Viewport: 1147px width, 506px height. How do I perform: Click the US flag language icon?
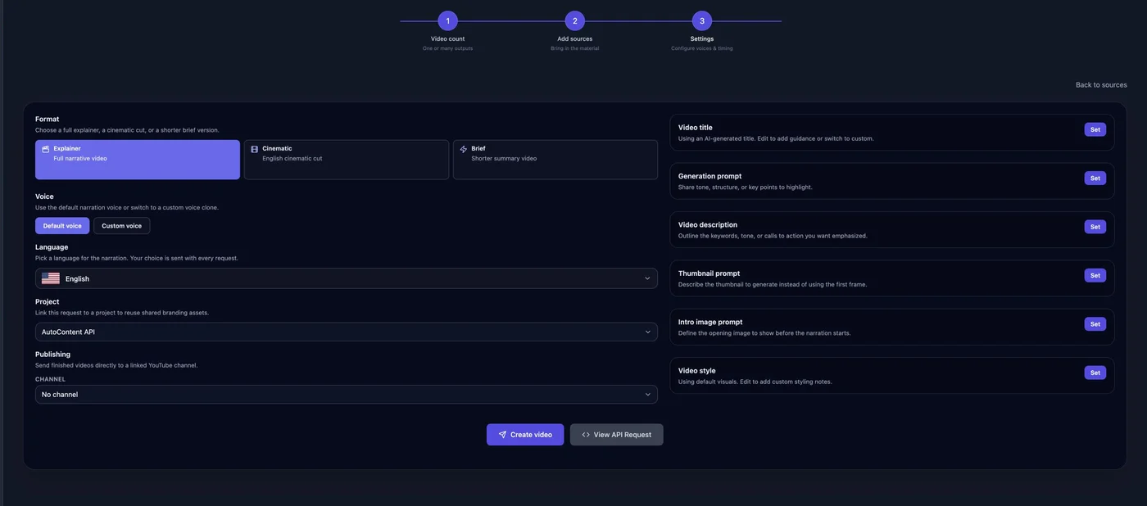click(x=51, y=278)
